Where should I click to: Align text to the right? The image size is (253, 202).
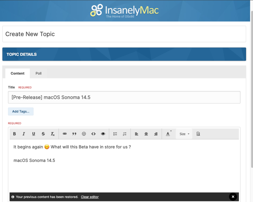[156, 134]
